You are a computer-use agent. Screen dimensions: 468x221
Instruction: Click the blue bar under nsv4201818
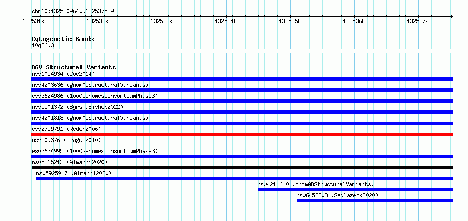pos(242,123)
